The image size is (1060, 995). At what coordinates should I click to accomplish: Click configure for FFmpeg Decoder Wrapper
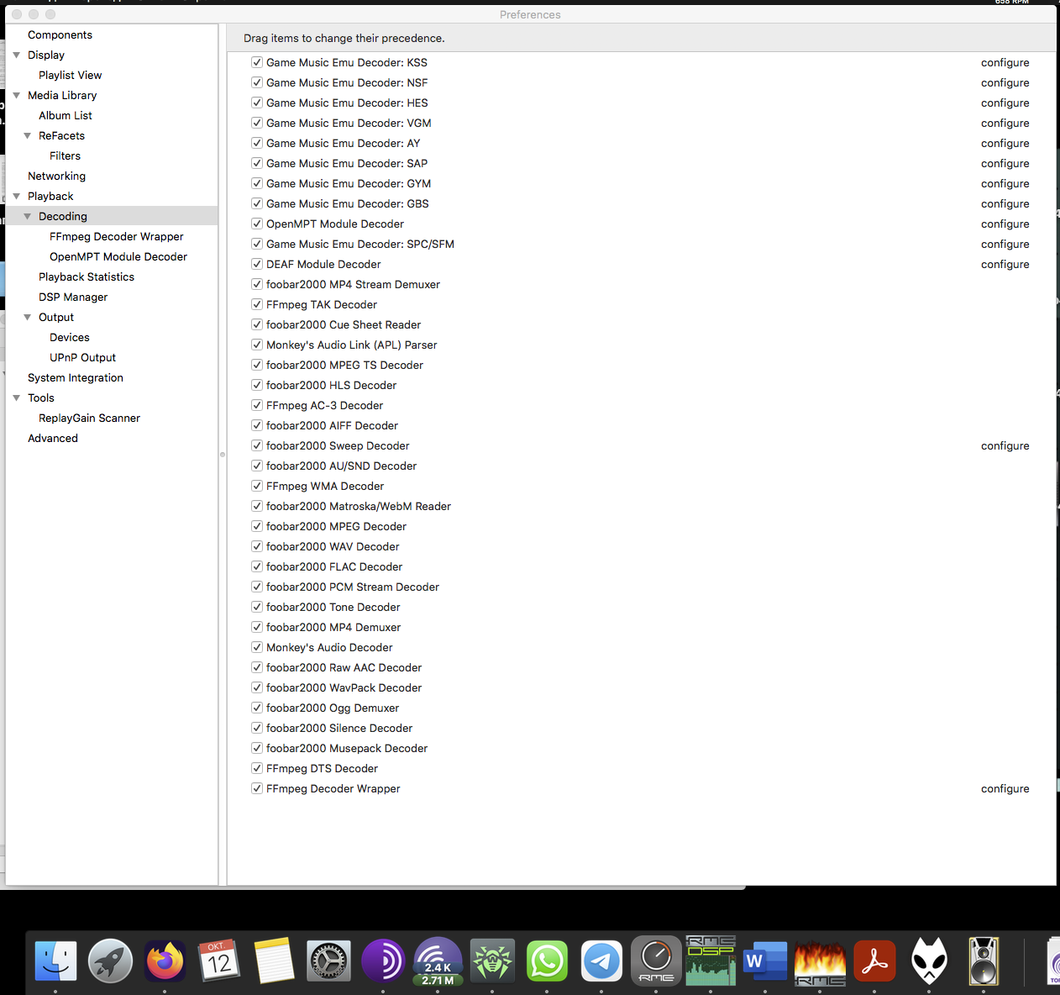tap(1005, 788)
